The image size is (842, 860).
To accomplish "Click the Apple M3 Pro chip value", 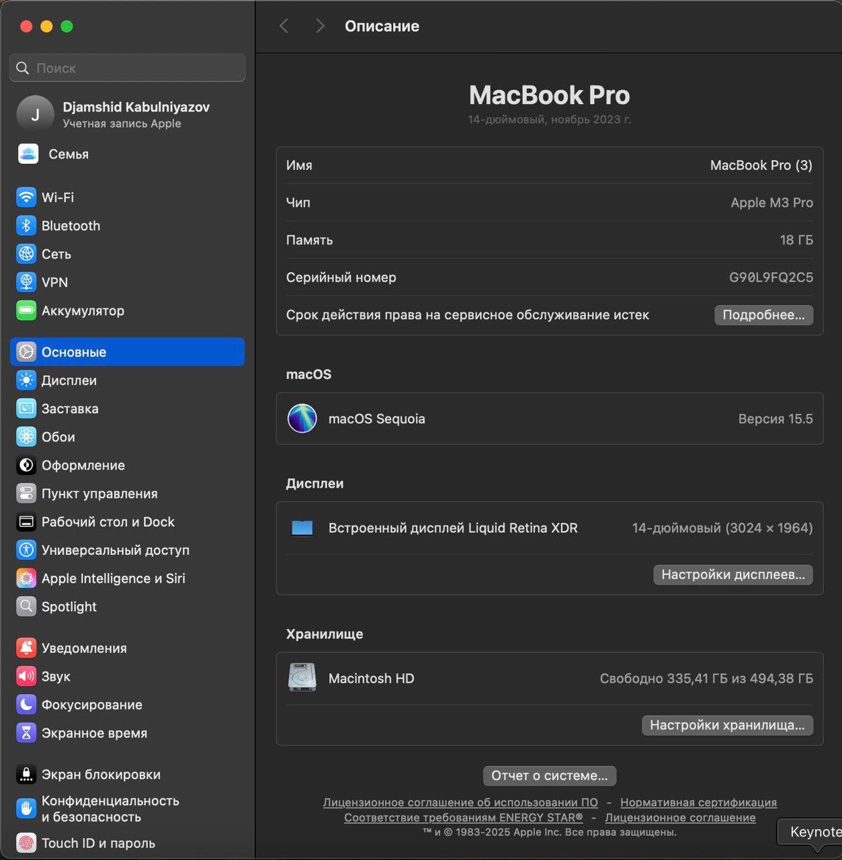I will tap(771, 202).
